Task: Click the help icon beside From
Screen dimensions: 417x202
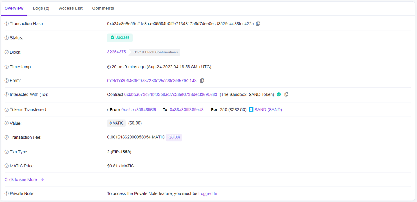Action: point(6,81)
